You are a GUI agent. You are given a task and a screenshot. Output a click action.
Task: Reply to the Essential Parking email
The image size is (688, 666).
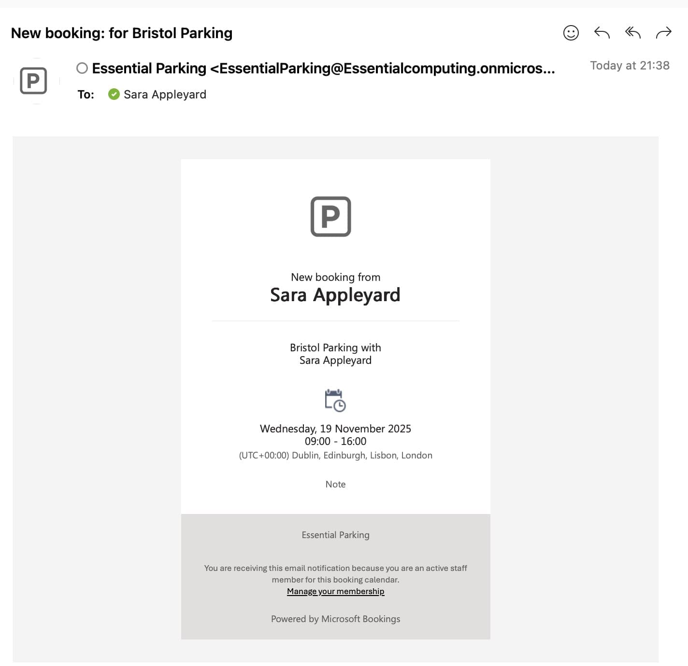pyautogui.click(x=602, y=33)
